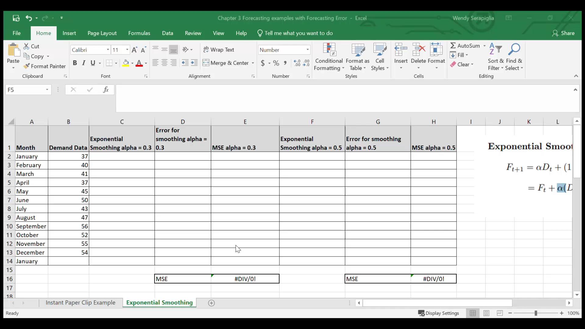Toggle italic formatting
This screenshot has height=329, width=585.
click(84, 63)
